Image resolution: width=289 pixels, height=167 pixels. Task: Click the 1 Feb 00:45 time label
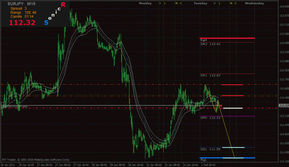(x=208, y=165)
